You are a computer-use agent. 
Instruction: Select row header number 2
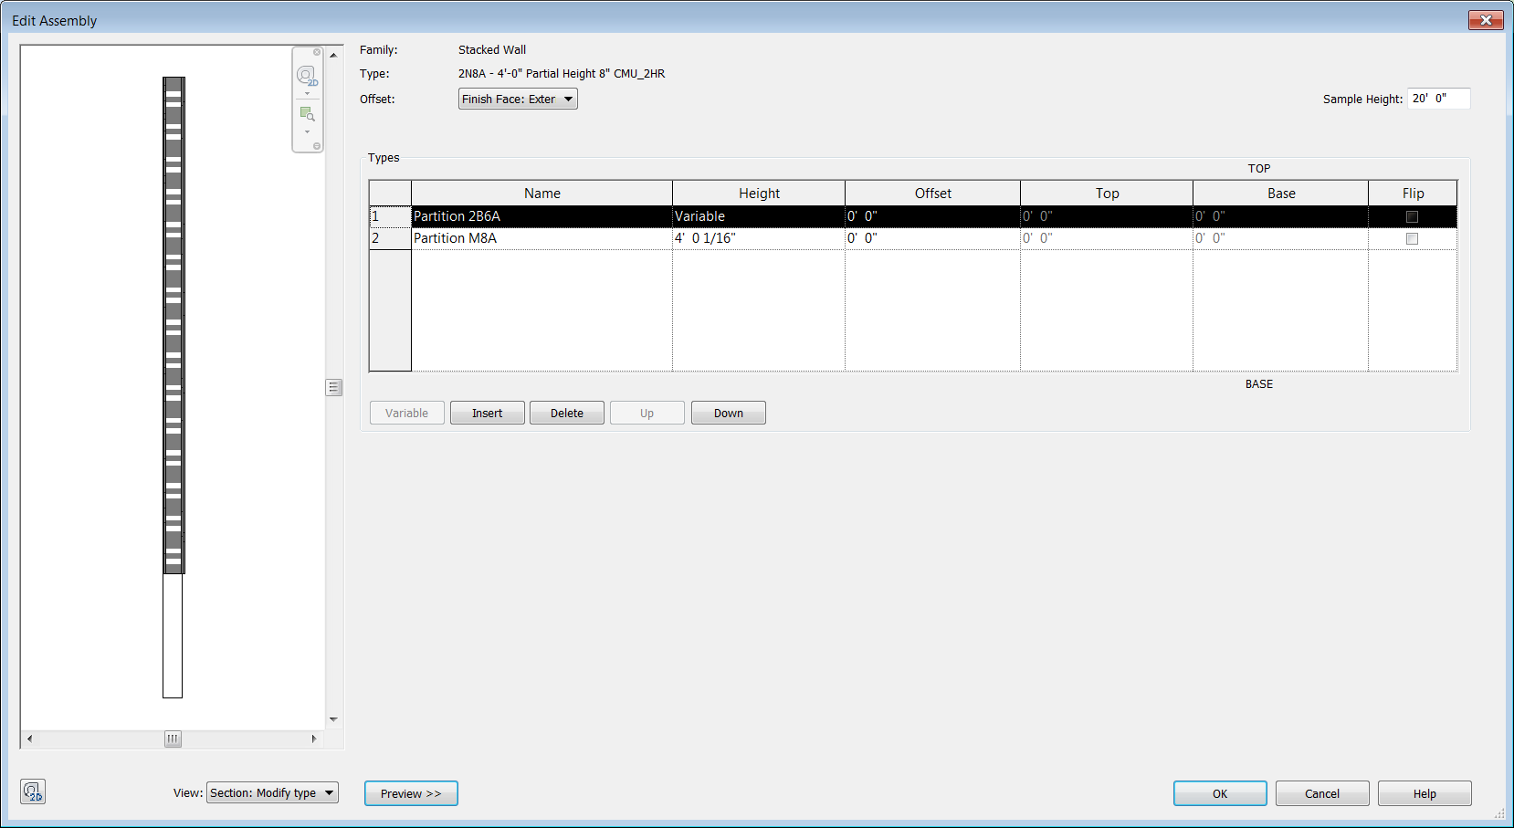click(x=390, y=238)
